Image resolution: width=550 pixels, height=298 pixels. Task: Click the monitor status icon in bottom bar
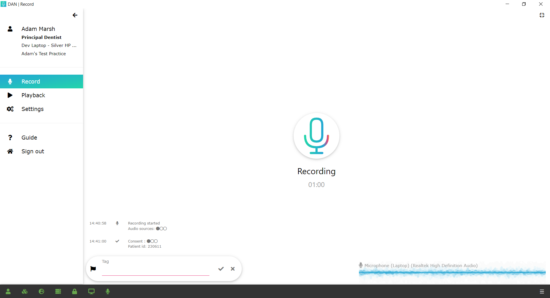(x=91, y=291)
